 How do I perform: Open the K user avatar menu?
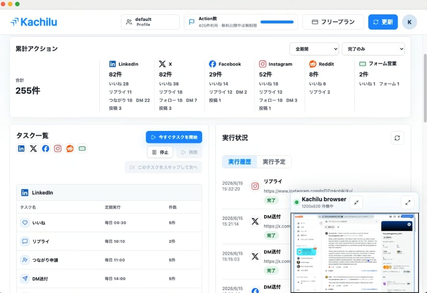coord(409,22)
